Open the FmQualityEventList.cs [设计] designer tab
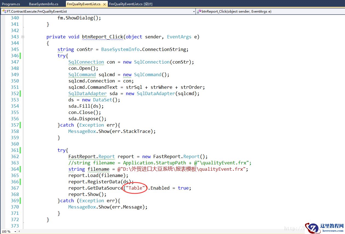 point(131,4)
